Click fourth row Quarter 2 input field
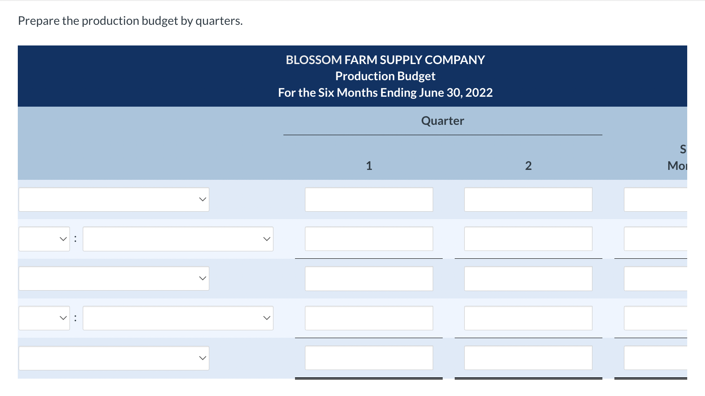705x396 pixels. click(528, 318)
